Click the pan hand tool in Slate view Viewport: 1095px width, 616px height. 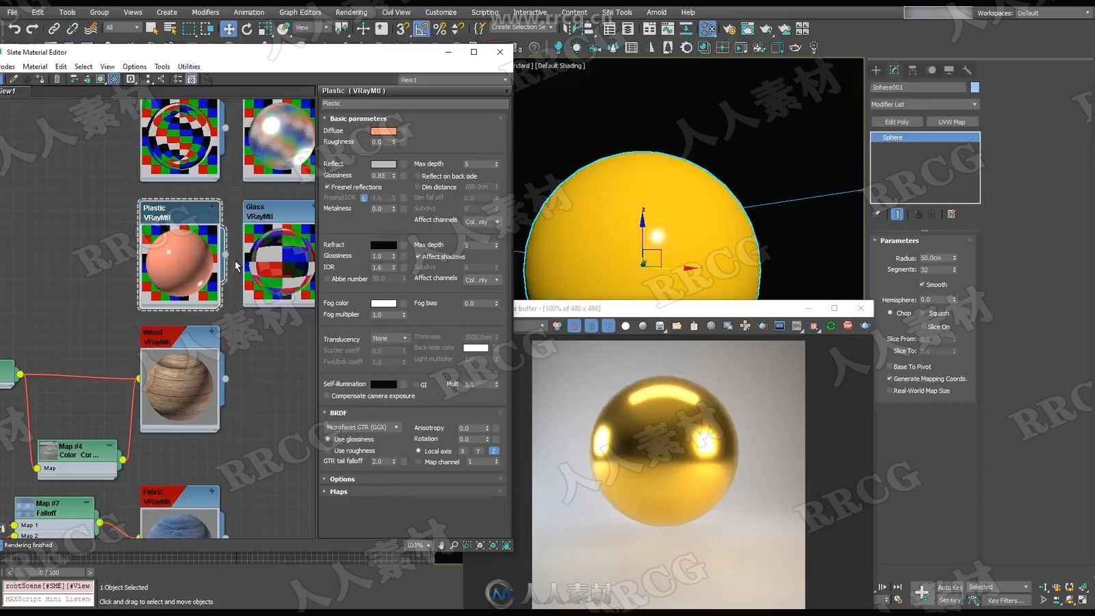[x=441, y=546]
